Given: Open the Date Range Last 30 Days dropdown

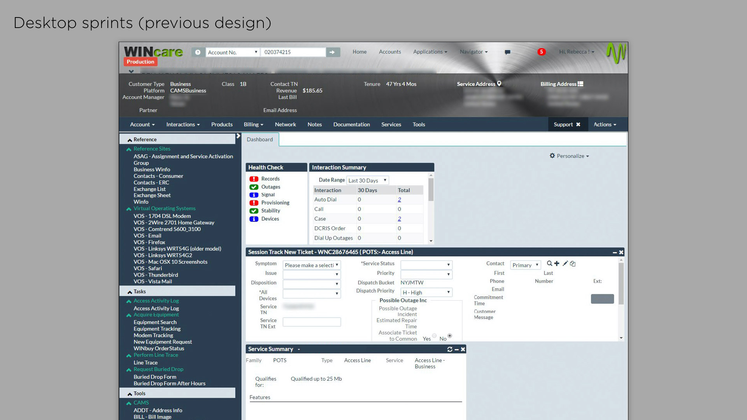Looking at the screenshot, I should click(367, 180).
